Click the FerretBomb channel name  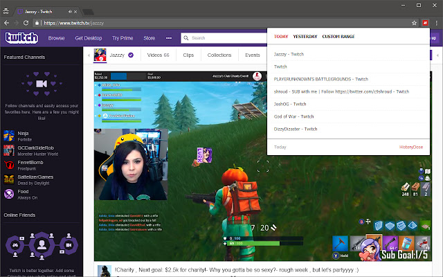tap(30, 163)
